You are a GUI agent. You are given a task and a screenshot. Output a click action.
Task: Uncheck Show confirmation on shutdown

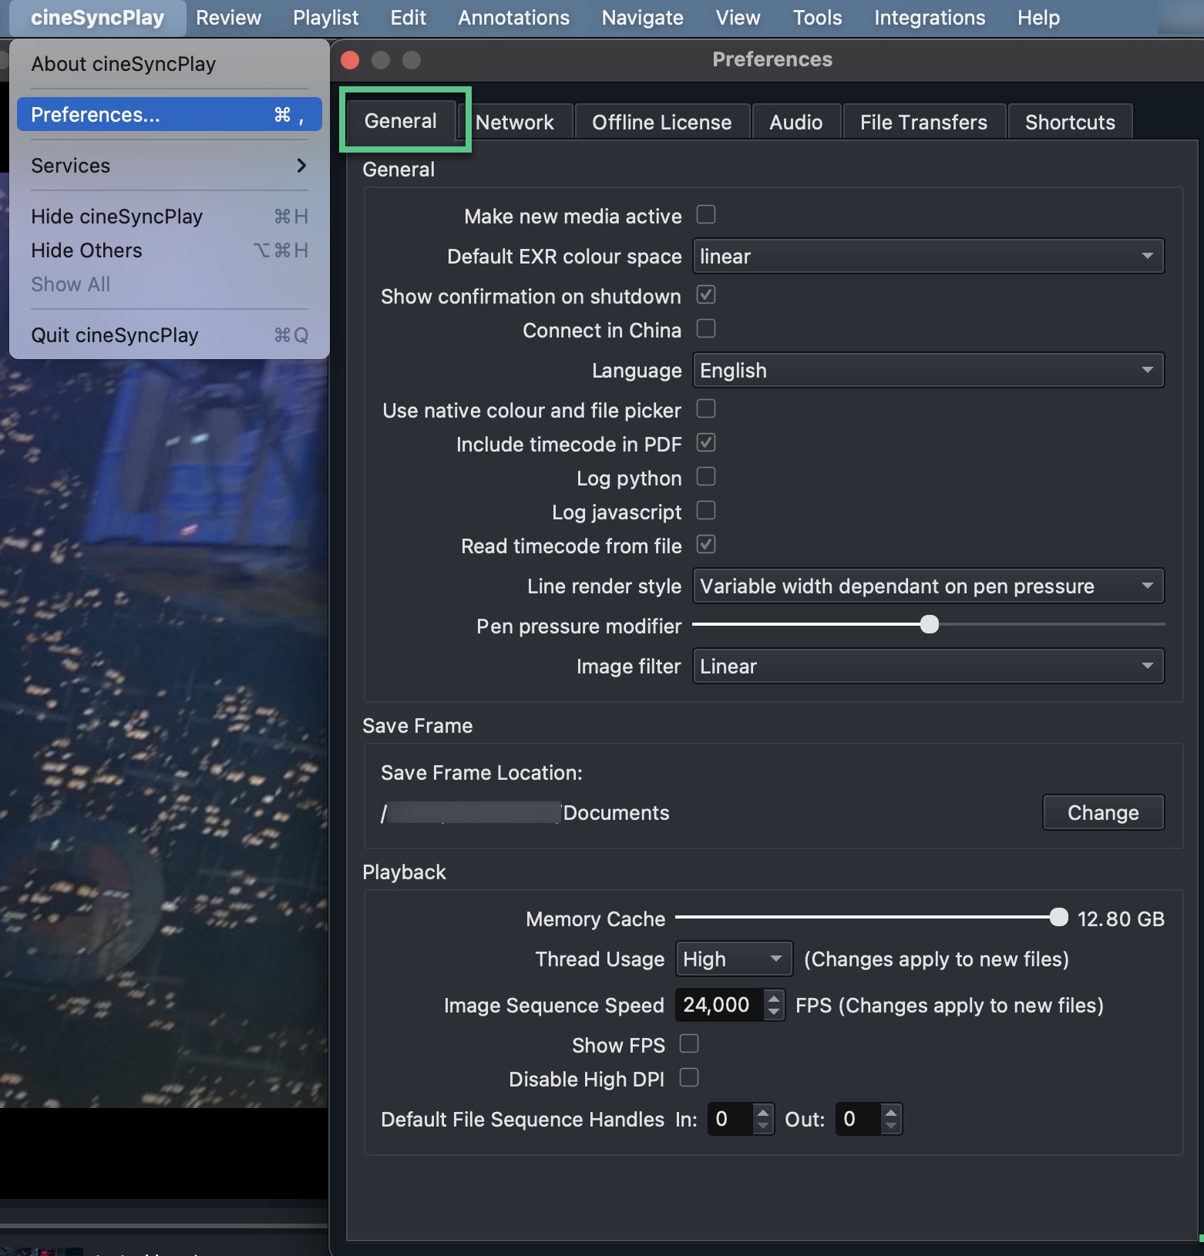point(706,294)
